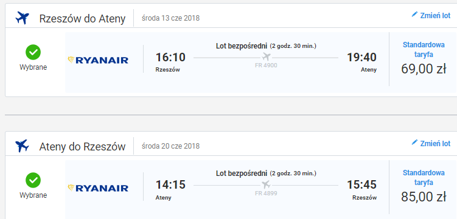This screenshot has width=457, height=219.
Task: Click the pencil icon for return Zmień lot
Action: (414, 142)
